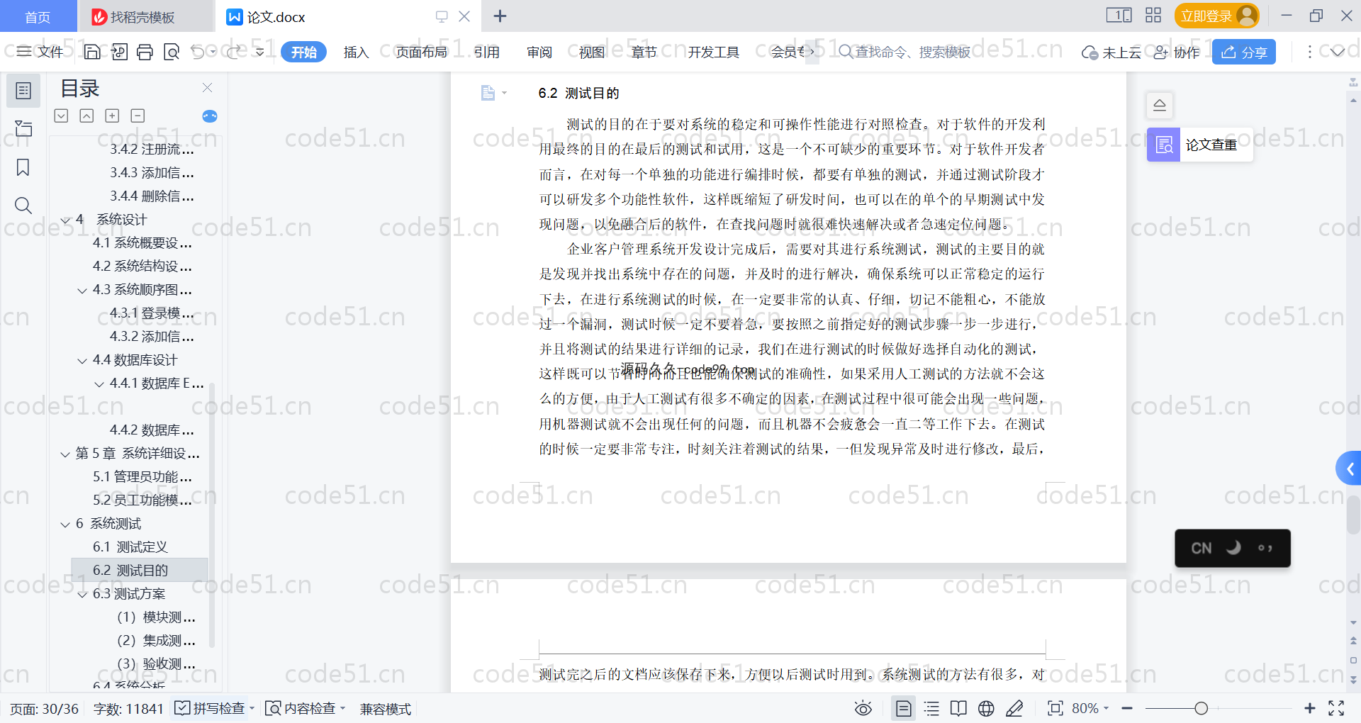Image resolution: width=1361 pixels, height=723 pixels.
Task: Click the Save icon in quick access toolbar
Action: coord(92,52)
